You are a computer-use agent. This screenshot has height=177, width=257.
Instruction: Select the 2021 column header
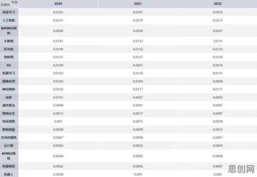(x=138, y=4)
